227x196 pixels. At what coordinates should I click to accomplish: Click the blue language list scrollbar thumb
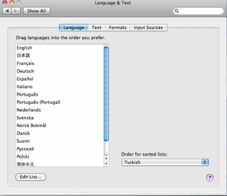[106, 94]
